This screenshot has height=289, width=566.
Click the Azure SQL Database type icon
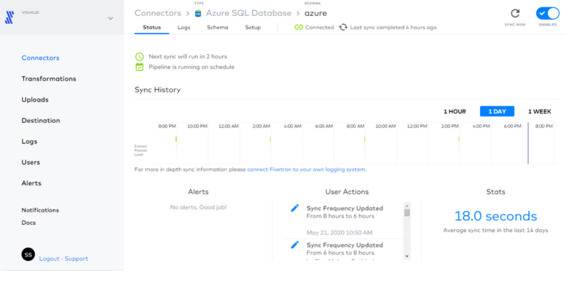coord(198,13)
